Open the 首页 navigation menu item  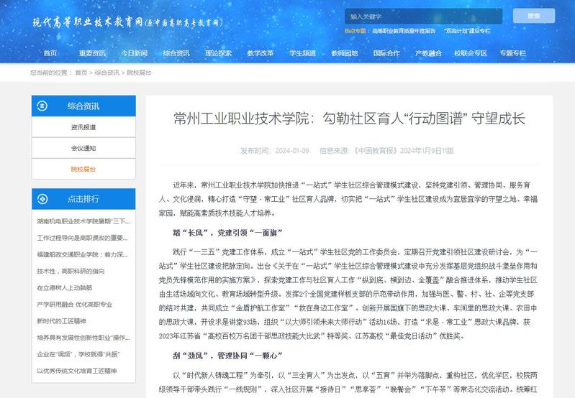[x=50, y=53]
